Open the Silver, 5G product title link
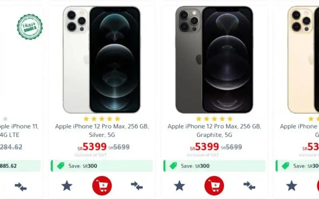This screenshot has width=319, height=199. click(102, 131)
